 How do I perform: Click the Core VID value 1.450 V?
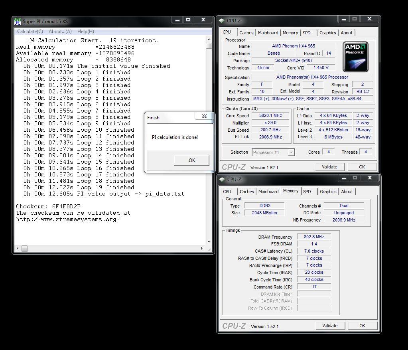[x=321, y=68]
